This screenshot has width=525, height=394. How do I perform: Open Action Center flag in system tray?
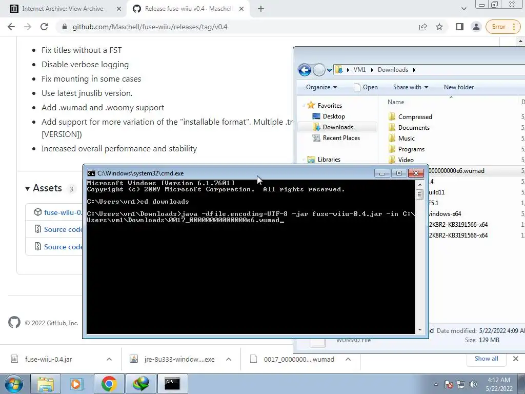point(449,384)
